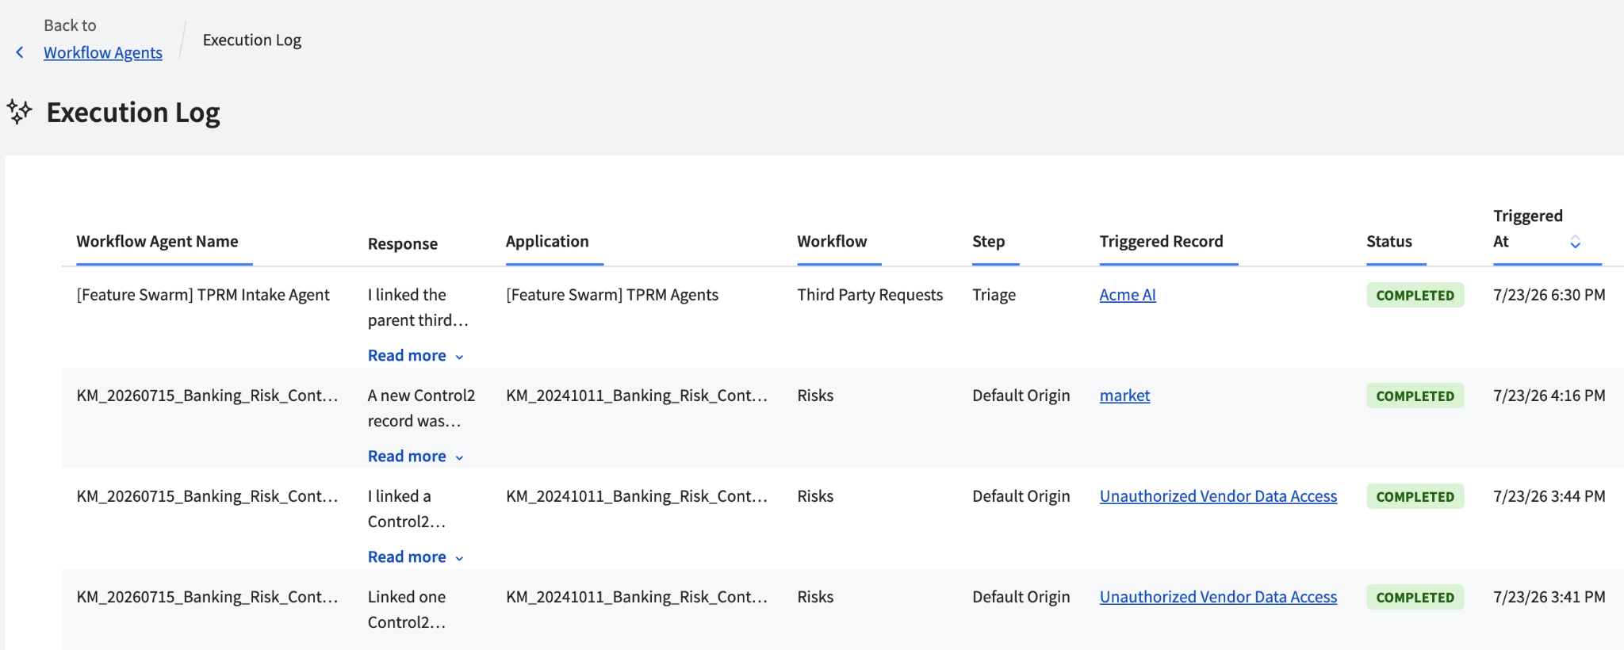This screenshot has width=1624, height=650.
Task: Open the market triggered record
Action: pyautogui.click(x=1124, y=396)
